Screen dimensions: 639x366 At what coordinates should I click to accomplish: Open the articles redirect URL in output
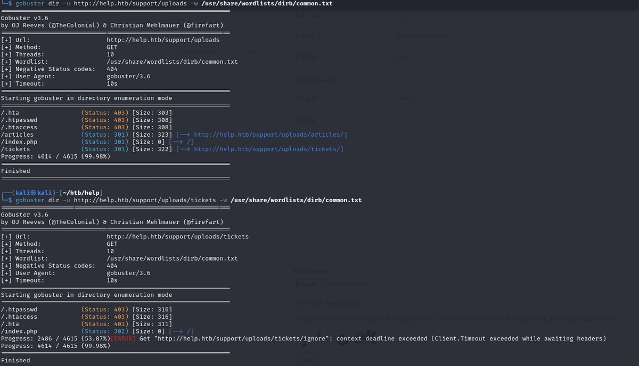pos(271,135)
